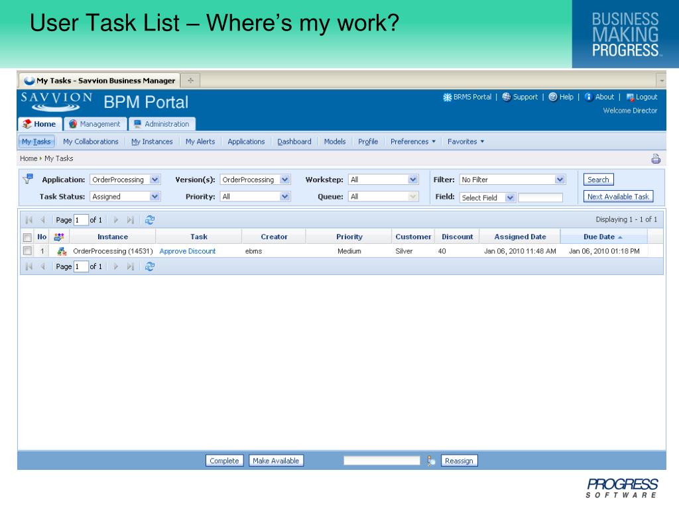
Task: Open the BRMS Portal link
Action: [467, 97]
